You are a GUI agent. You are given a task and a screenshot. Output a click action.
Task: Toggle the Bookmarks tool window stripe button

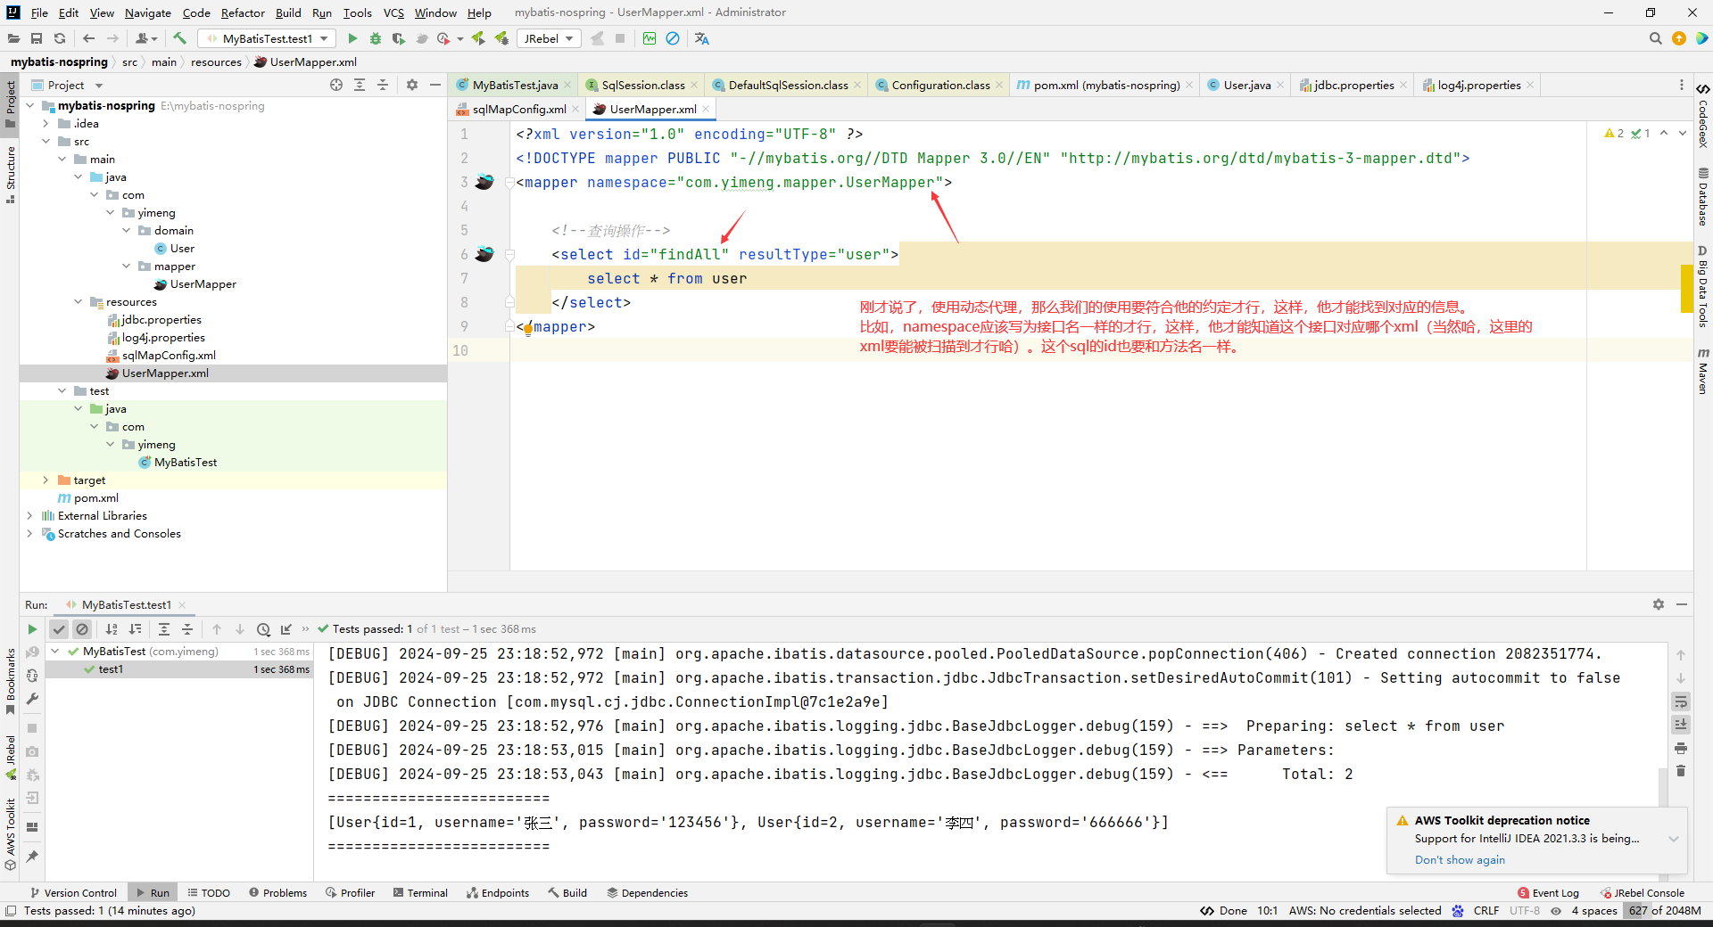(10, 681)
